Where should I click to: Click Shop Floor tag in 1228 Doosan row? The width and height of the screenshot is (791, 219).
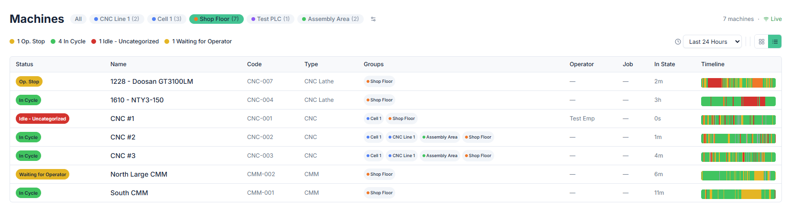[379, 81]
